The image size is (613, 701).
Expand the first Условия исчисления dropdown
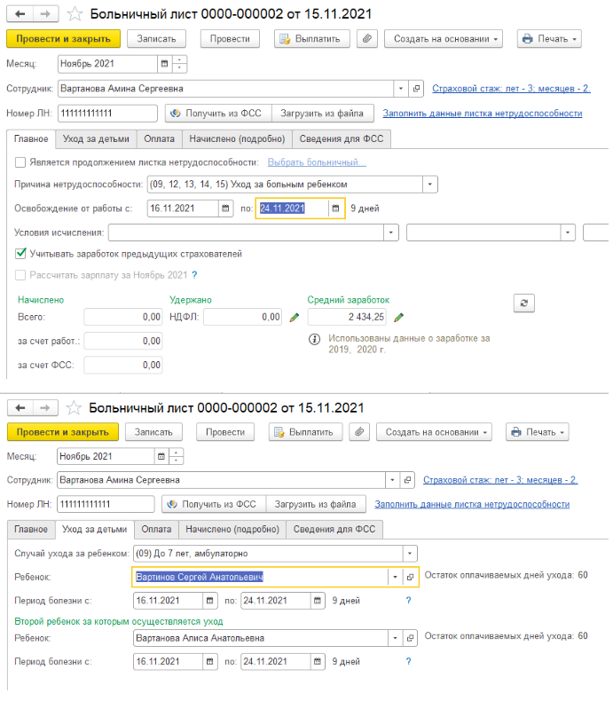click(x=390, y=232)
